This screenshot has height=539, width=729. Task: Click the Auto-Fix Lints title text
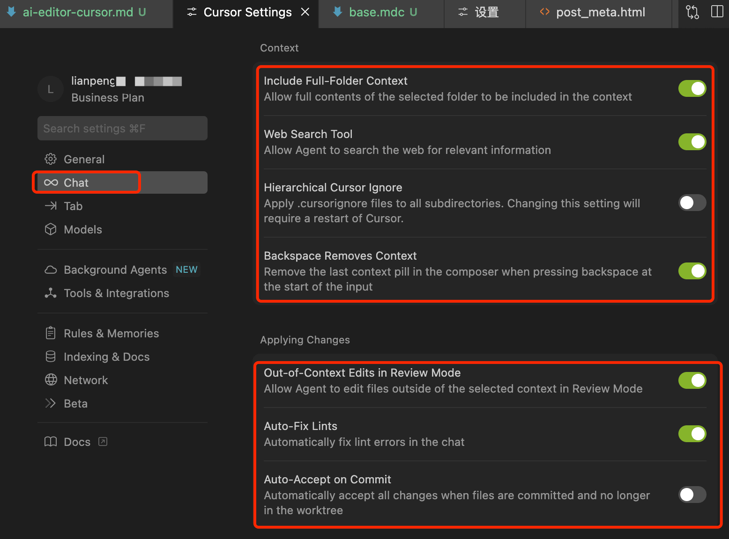point(300,426)
